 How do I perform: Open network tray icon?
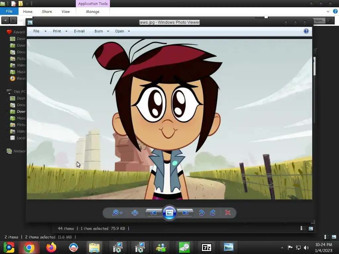[298, 247]
